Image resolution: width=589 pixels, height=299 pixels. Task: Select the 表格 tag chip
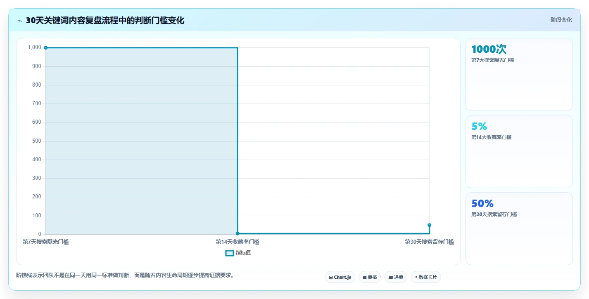(370, 277)
